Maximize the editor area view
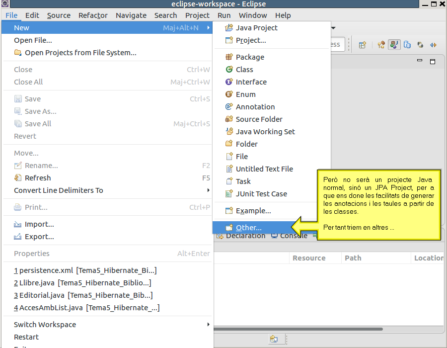This screenshot has width=447, height=348. pos(433,61)
